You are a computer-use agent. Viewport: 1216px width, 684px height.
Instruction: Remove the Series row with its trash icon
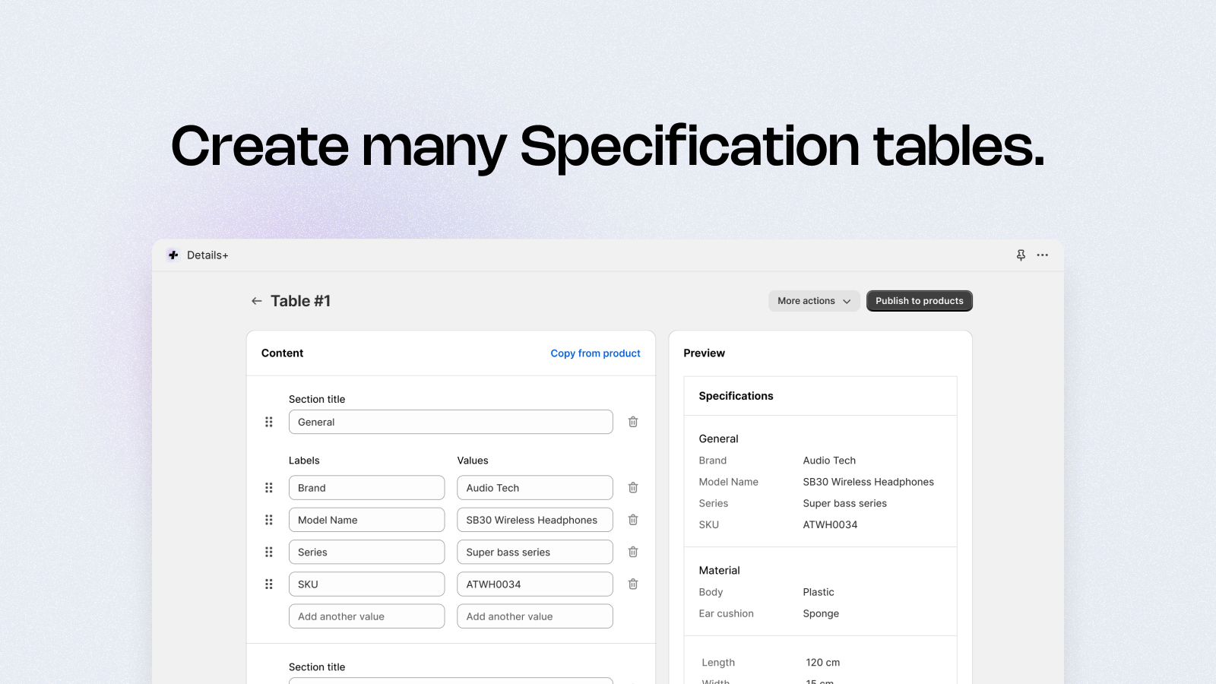click(632, 552)
